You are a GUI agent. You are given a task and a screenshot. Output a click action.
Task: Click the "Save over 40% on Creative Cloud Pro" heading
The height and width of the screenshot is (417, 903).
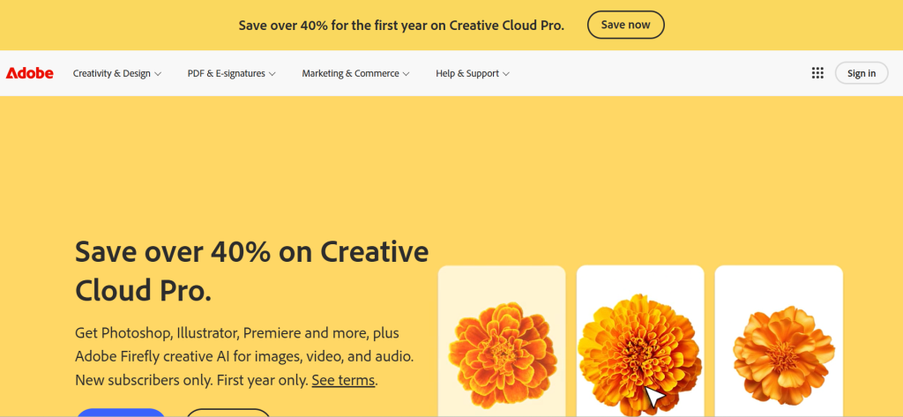(x=251, y=270)
